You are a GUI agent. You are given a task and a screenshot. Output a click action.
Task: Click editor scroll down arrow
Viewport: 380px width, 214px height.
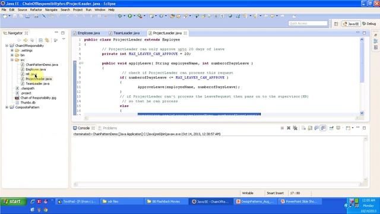362,113
